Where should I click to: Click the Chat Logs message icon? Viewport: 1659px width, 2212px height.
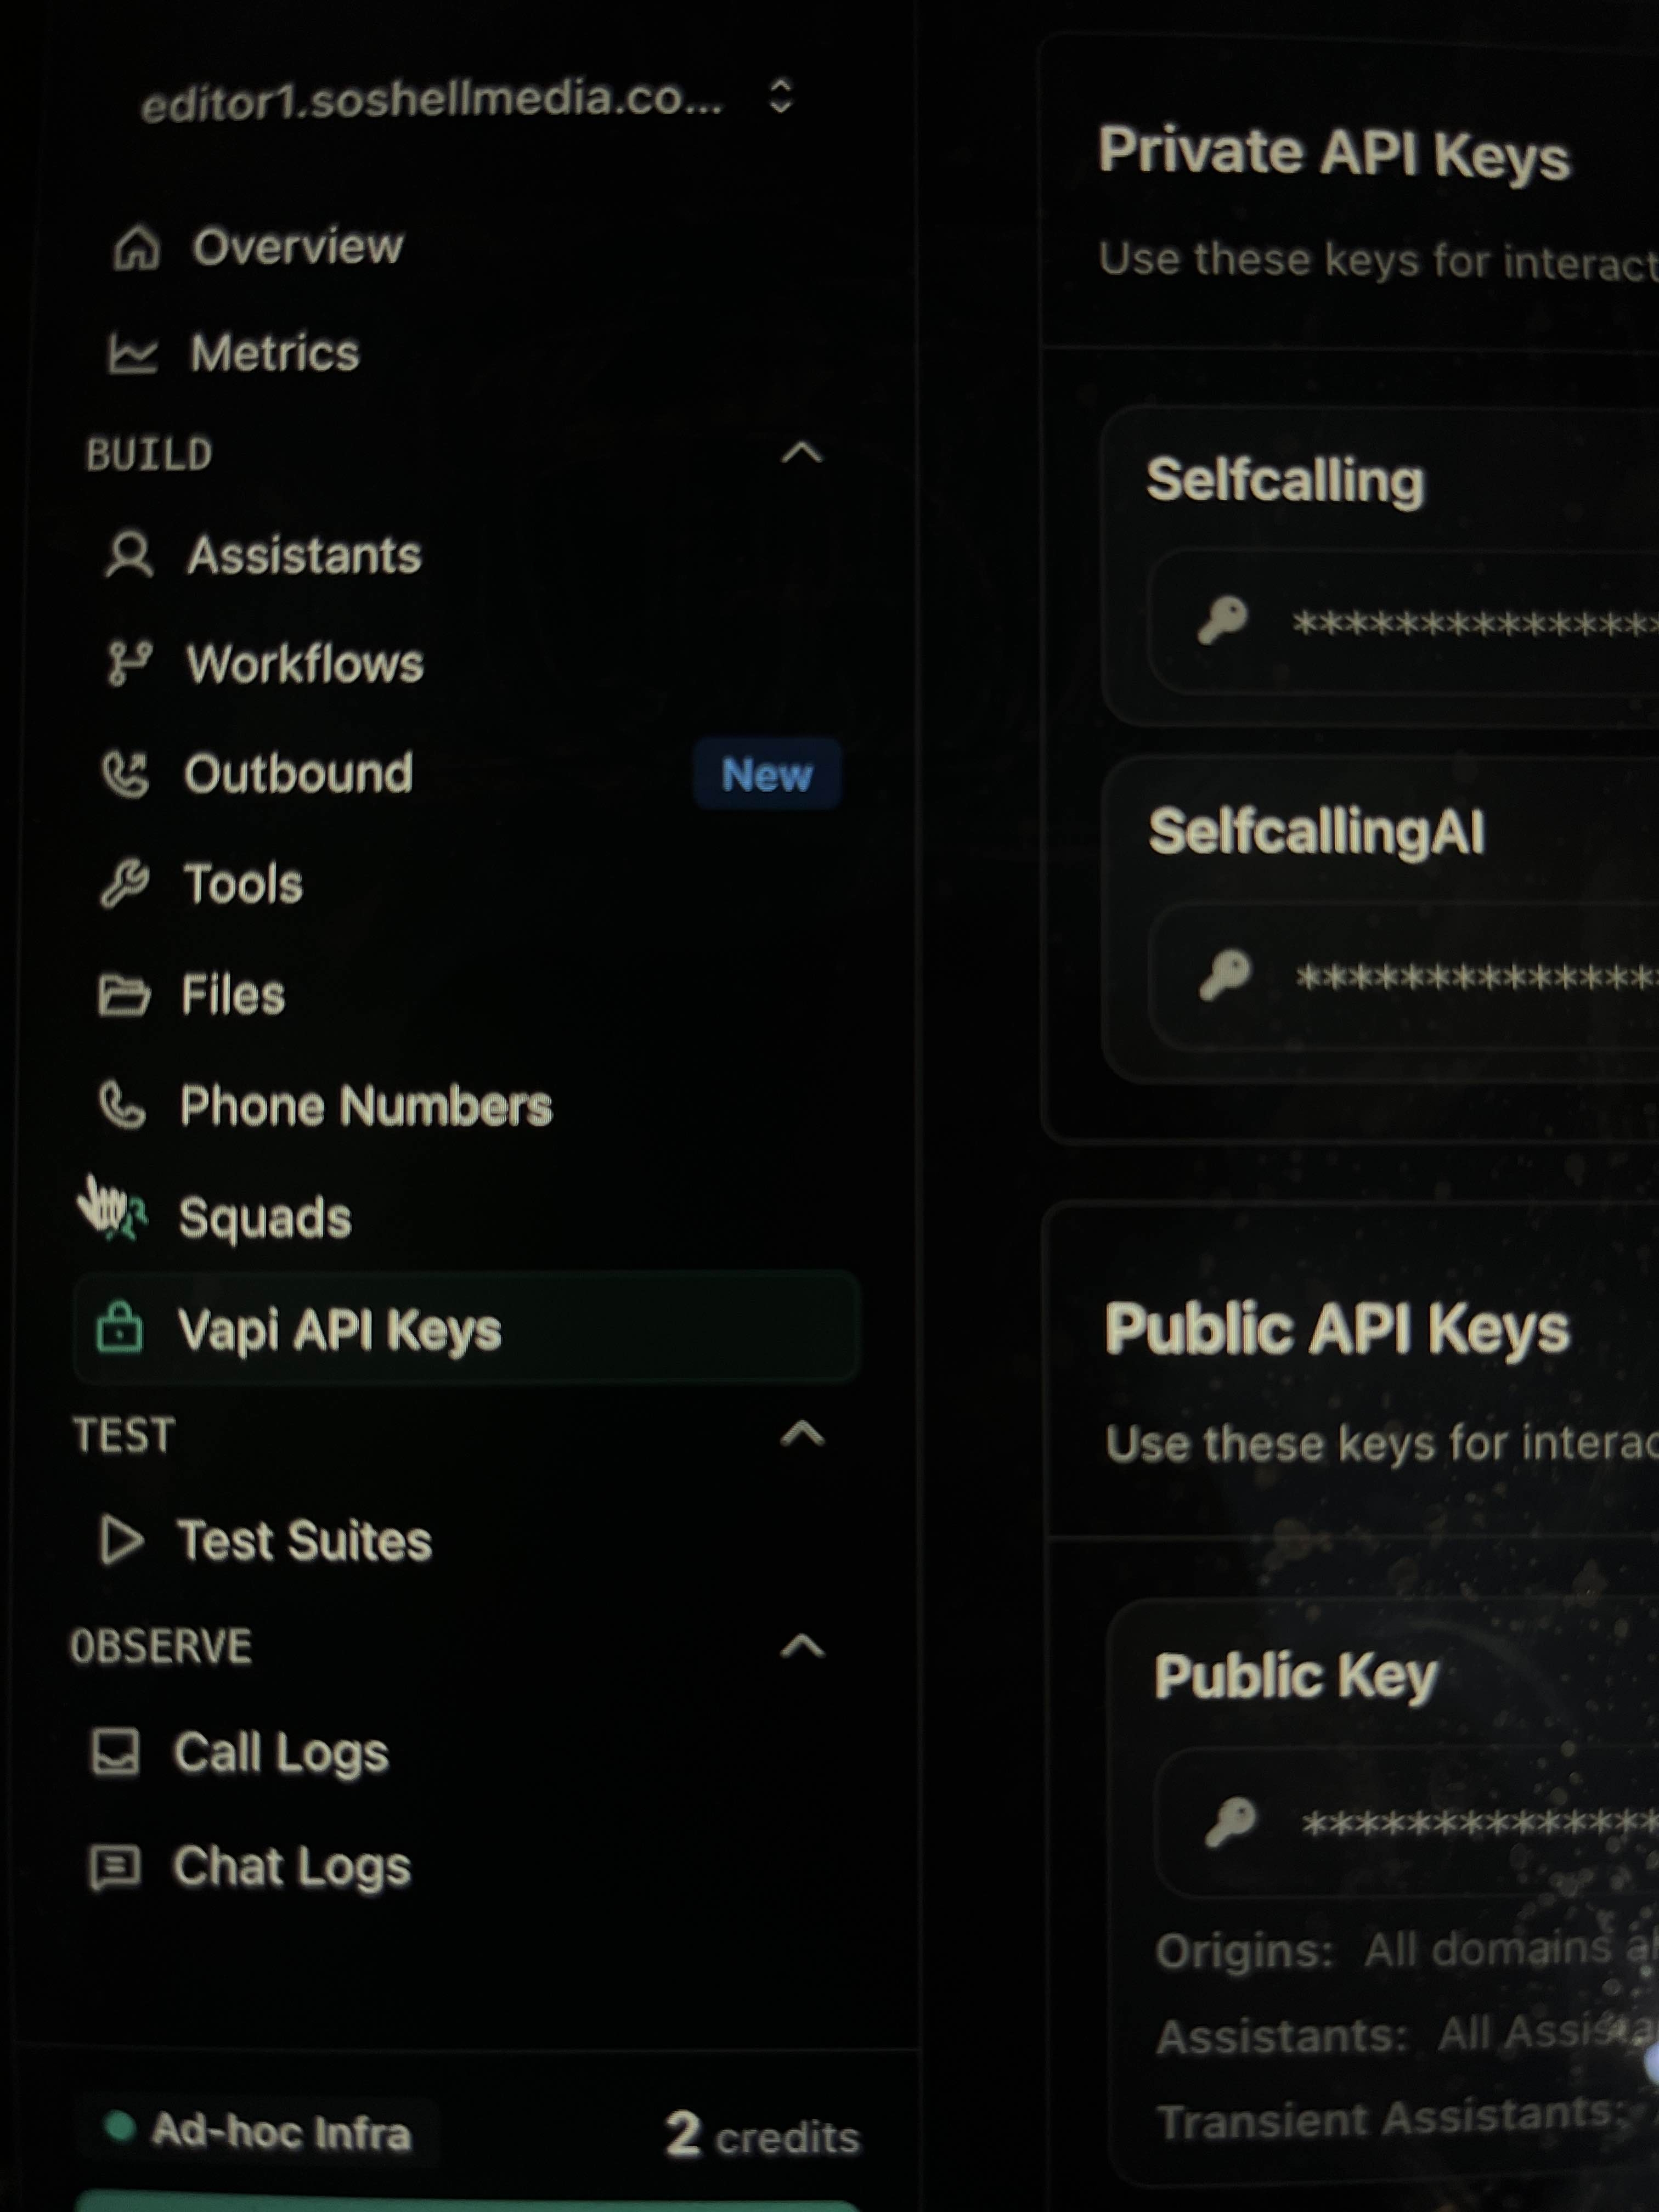pos(115,1866)
